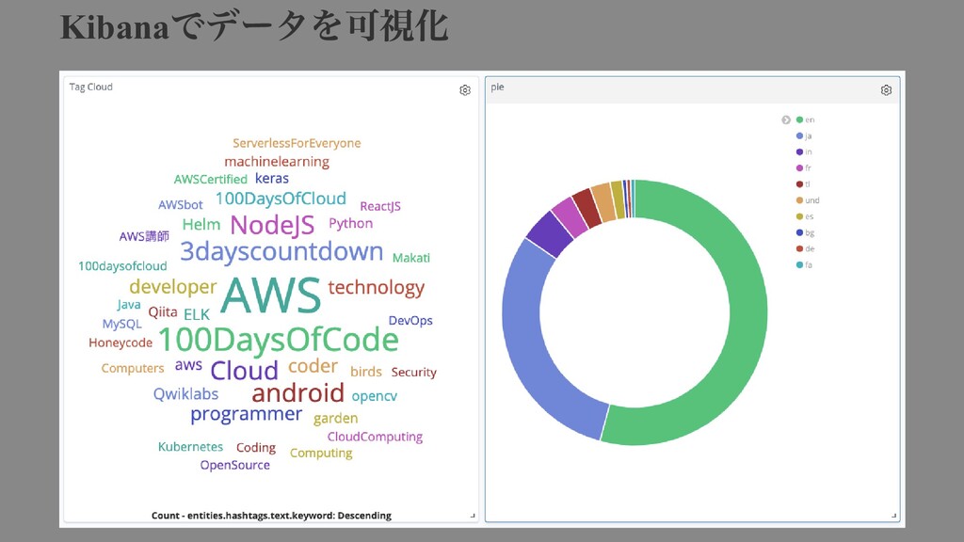Open the pie panel gear options

click(886, 90)
